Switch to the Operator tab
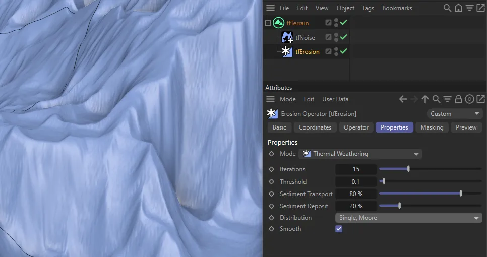487x257 pixels. pos(356,127)
